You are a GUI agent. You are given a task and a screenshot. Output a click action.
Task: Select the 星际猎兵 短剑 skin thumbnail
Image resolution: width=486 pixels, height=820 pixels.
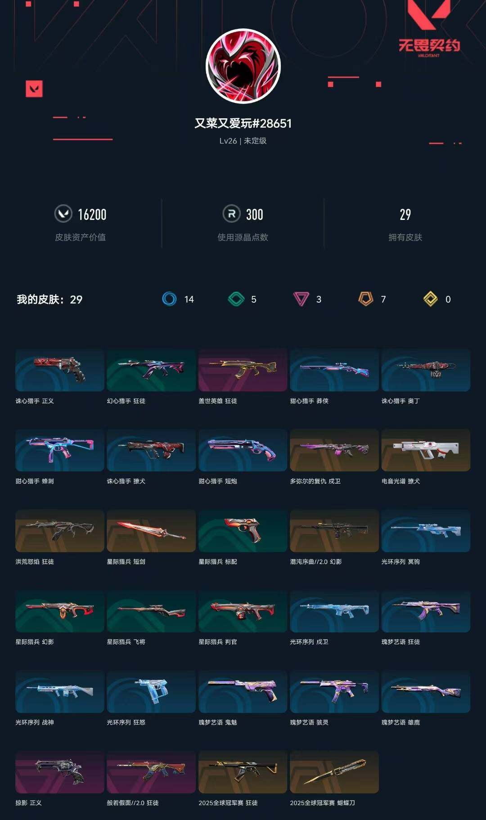pyautogui.click(x=151, y=531)
